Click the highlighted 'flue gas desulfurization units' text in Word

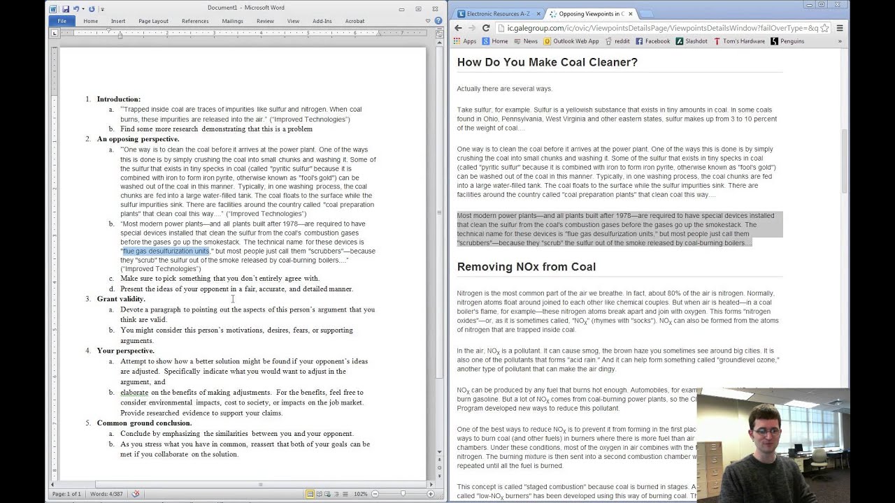pos(166,251)
